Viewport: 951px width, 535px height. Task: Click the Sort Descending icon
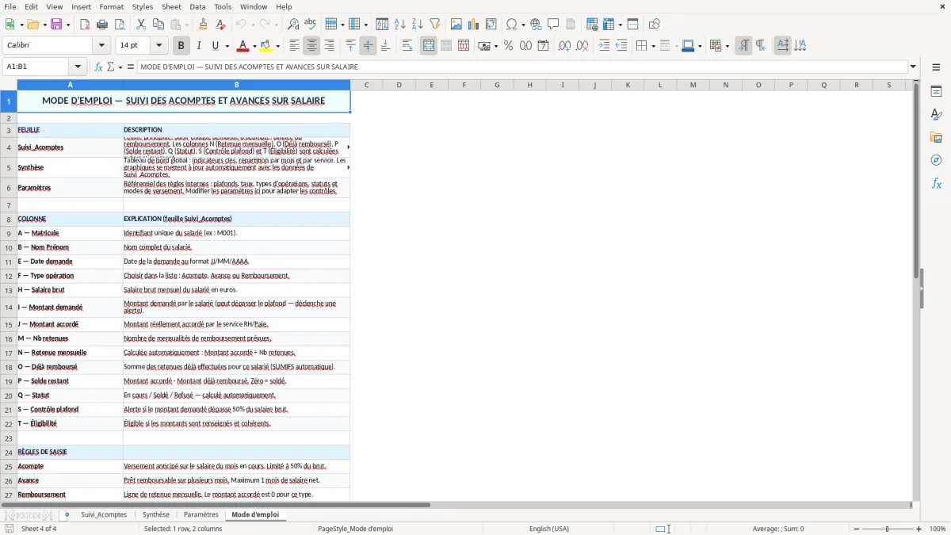[x=418, y=25]
